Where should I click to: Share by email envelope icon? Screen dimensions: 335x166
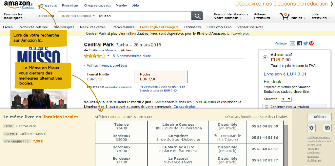tap(292, 43)
